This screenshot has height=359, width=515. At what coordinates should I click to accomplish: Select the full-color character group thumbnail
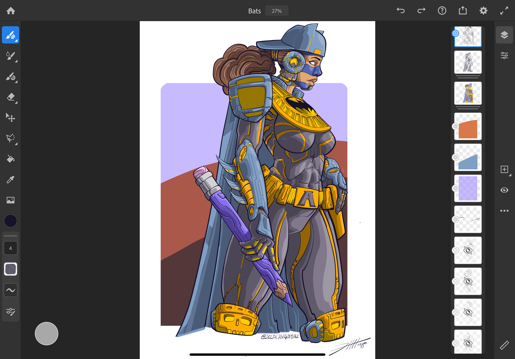pyautogui.click(x=468, y=93)
